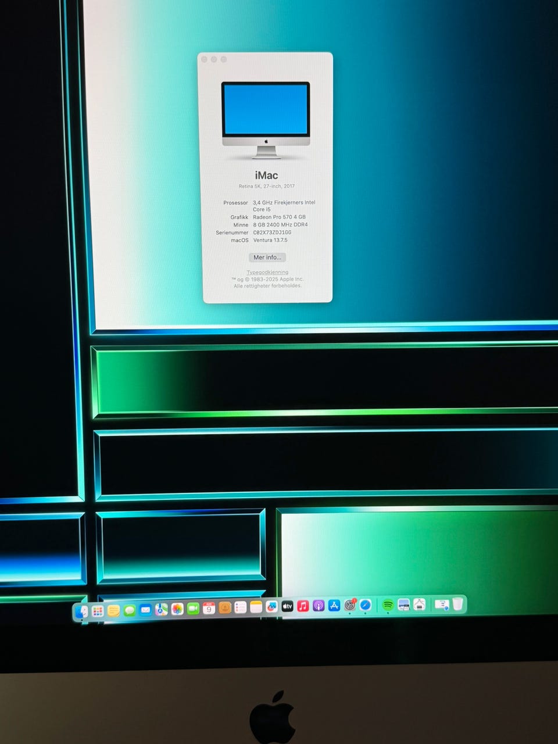Click the Ventura 13.7.5 text

270,239
